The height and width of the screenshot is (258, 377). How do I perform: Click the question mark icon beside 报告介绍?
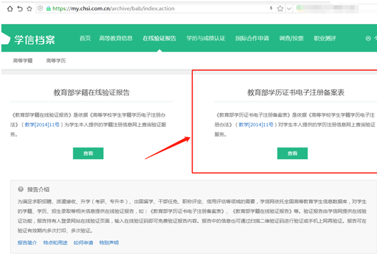click(21, 189)
